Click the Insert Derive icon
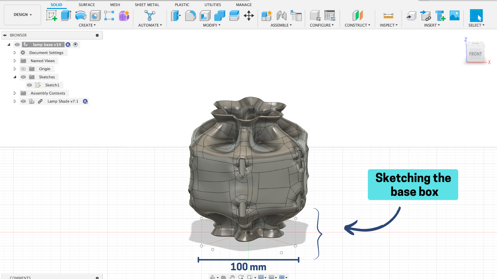 click(411, 16)
